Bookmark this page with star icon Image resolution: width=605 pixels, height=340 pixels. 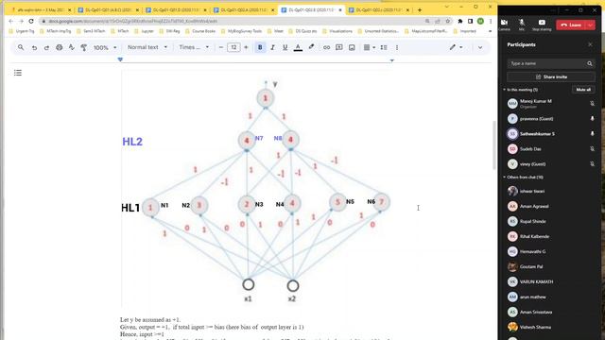[x=448, y=21]
